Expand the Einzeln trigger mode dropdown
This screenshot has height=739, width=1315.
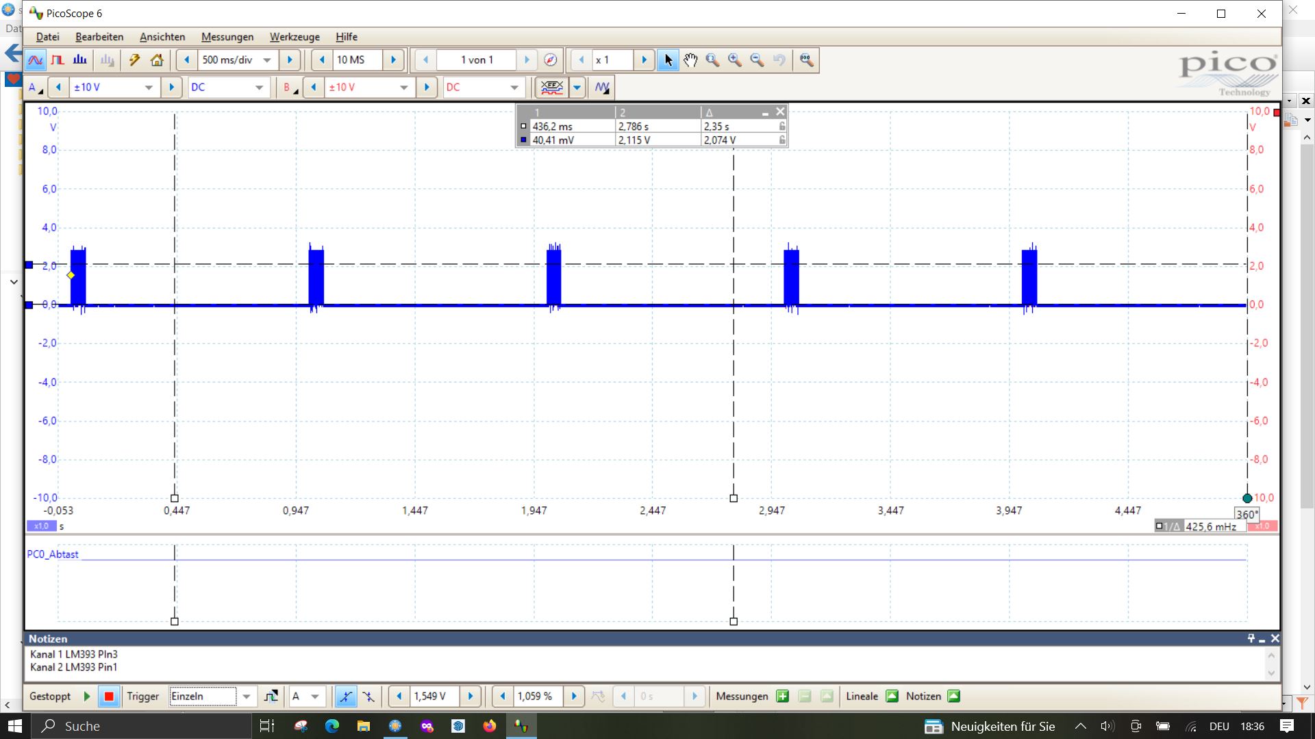(247, 697)
